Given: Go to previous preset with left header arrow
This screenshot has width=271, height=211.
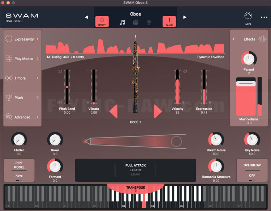Looking at the screenshot, I should pos(86,17).
